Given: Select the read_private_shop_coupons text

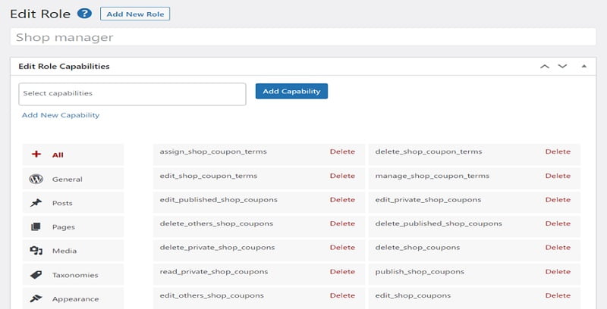Looking at the screenshot, I should pyautogui.click(x=214, y=272).
